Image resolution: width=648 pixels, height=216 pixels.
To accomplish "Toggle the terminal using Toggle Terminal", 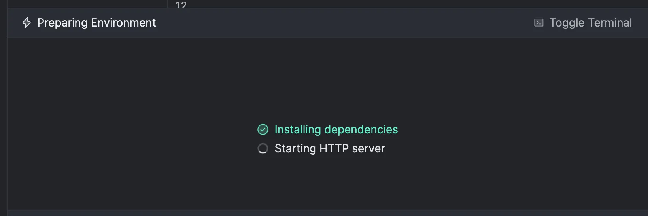I will pyautogui.click(x=590, y=23).
